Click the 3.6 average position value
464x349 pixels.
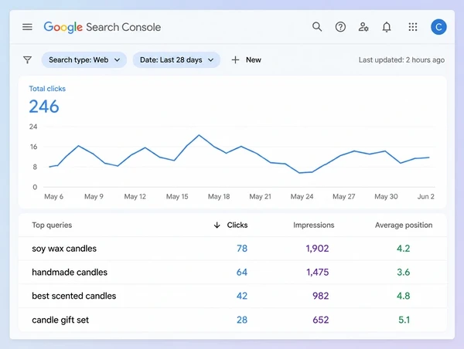click(404, 272)
